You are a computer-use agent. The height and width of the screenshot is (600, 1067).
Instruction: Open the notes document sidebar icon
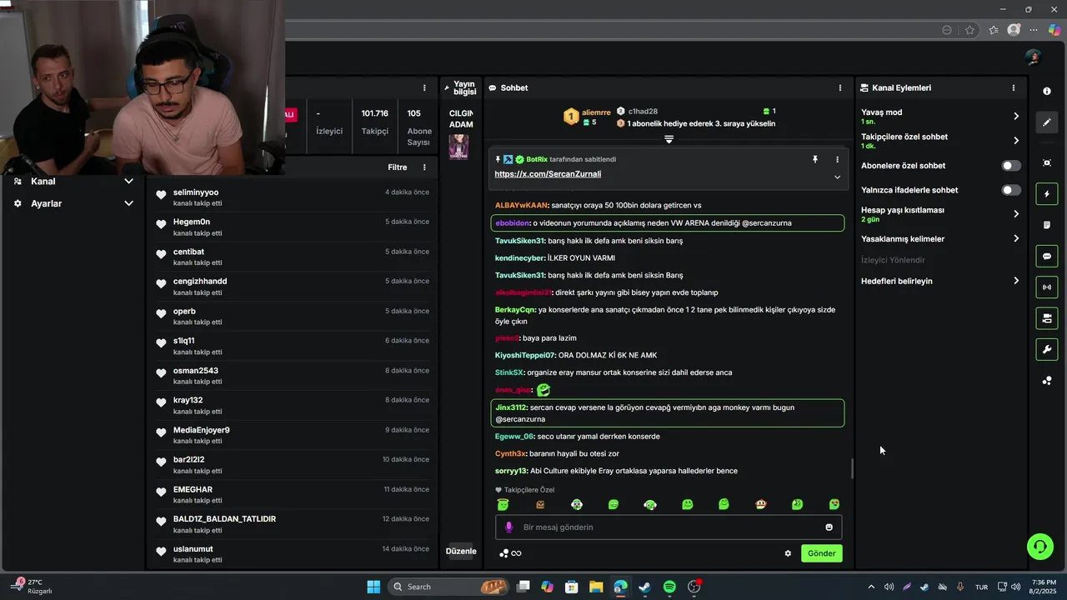pyautogui.click(x=1047, y=225)
